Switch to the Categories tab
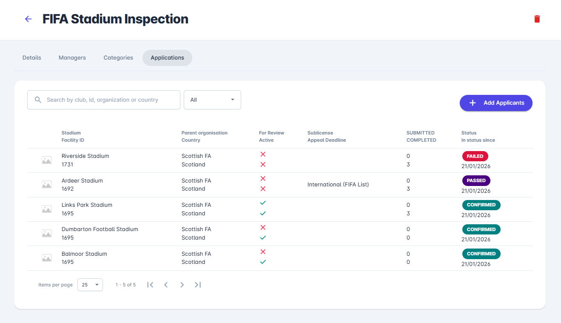 pyautogui.click(x=118, y=58)
